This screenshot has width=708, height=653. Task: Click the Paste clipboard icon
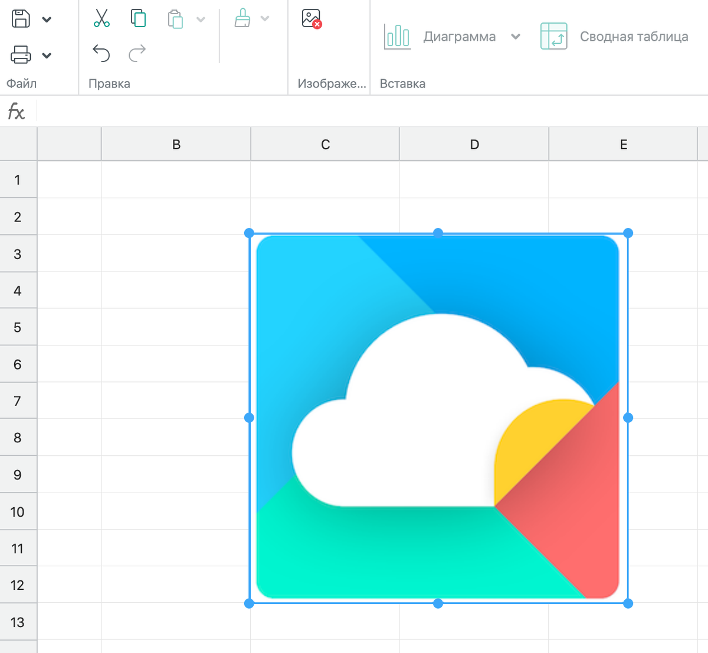tap(175, 19)
